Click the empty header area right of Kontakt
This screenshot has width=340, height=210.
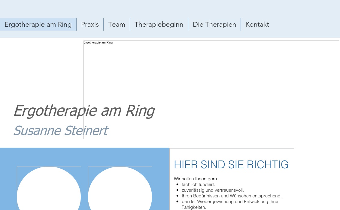click(x=303, y=24)
